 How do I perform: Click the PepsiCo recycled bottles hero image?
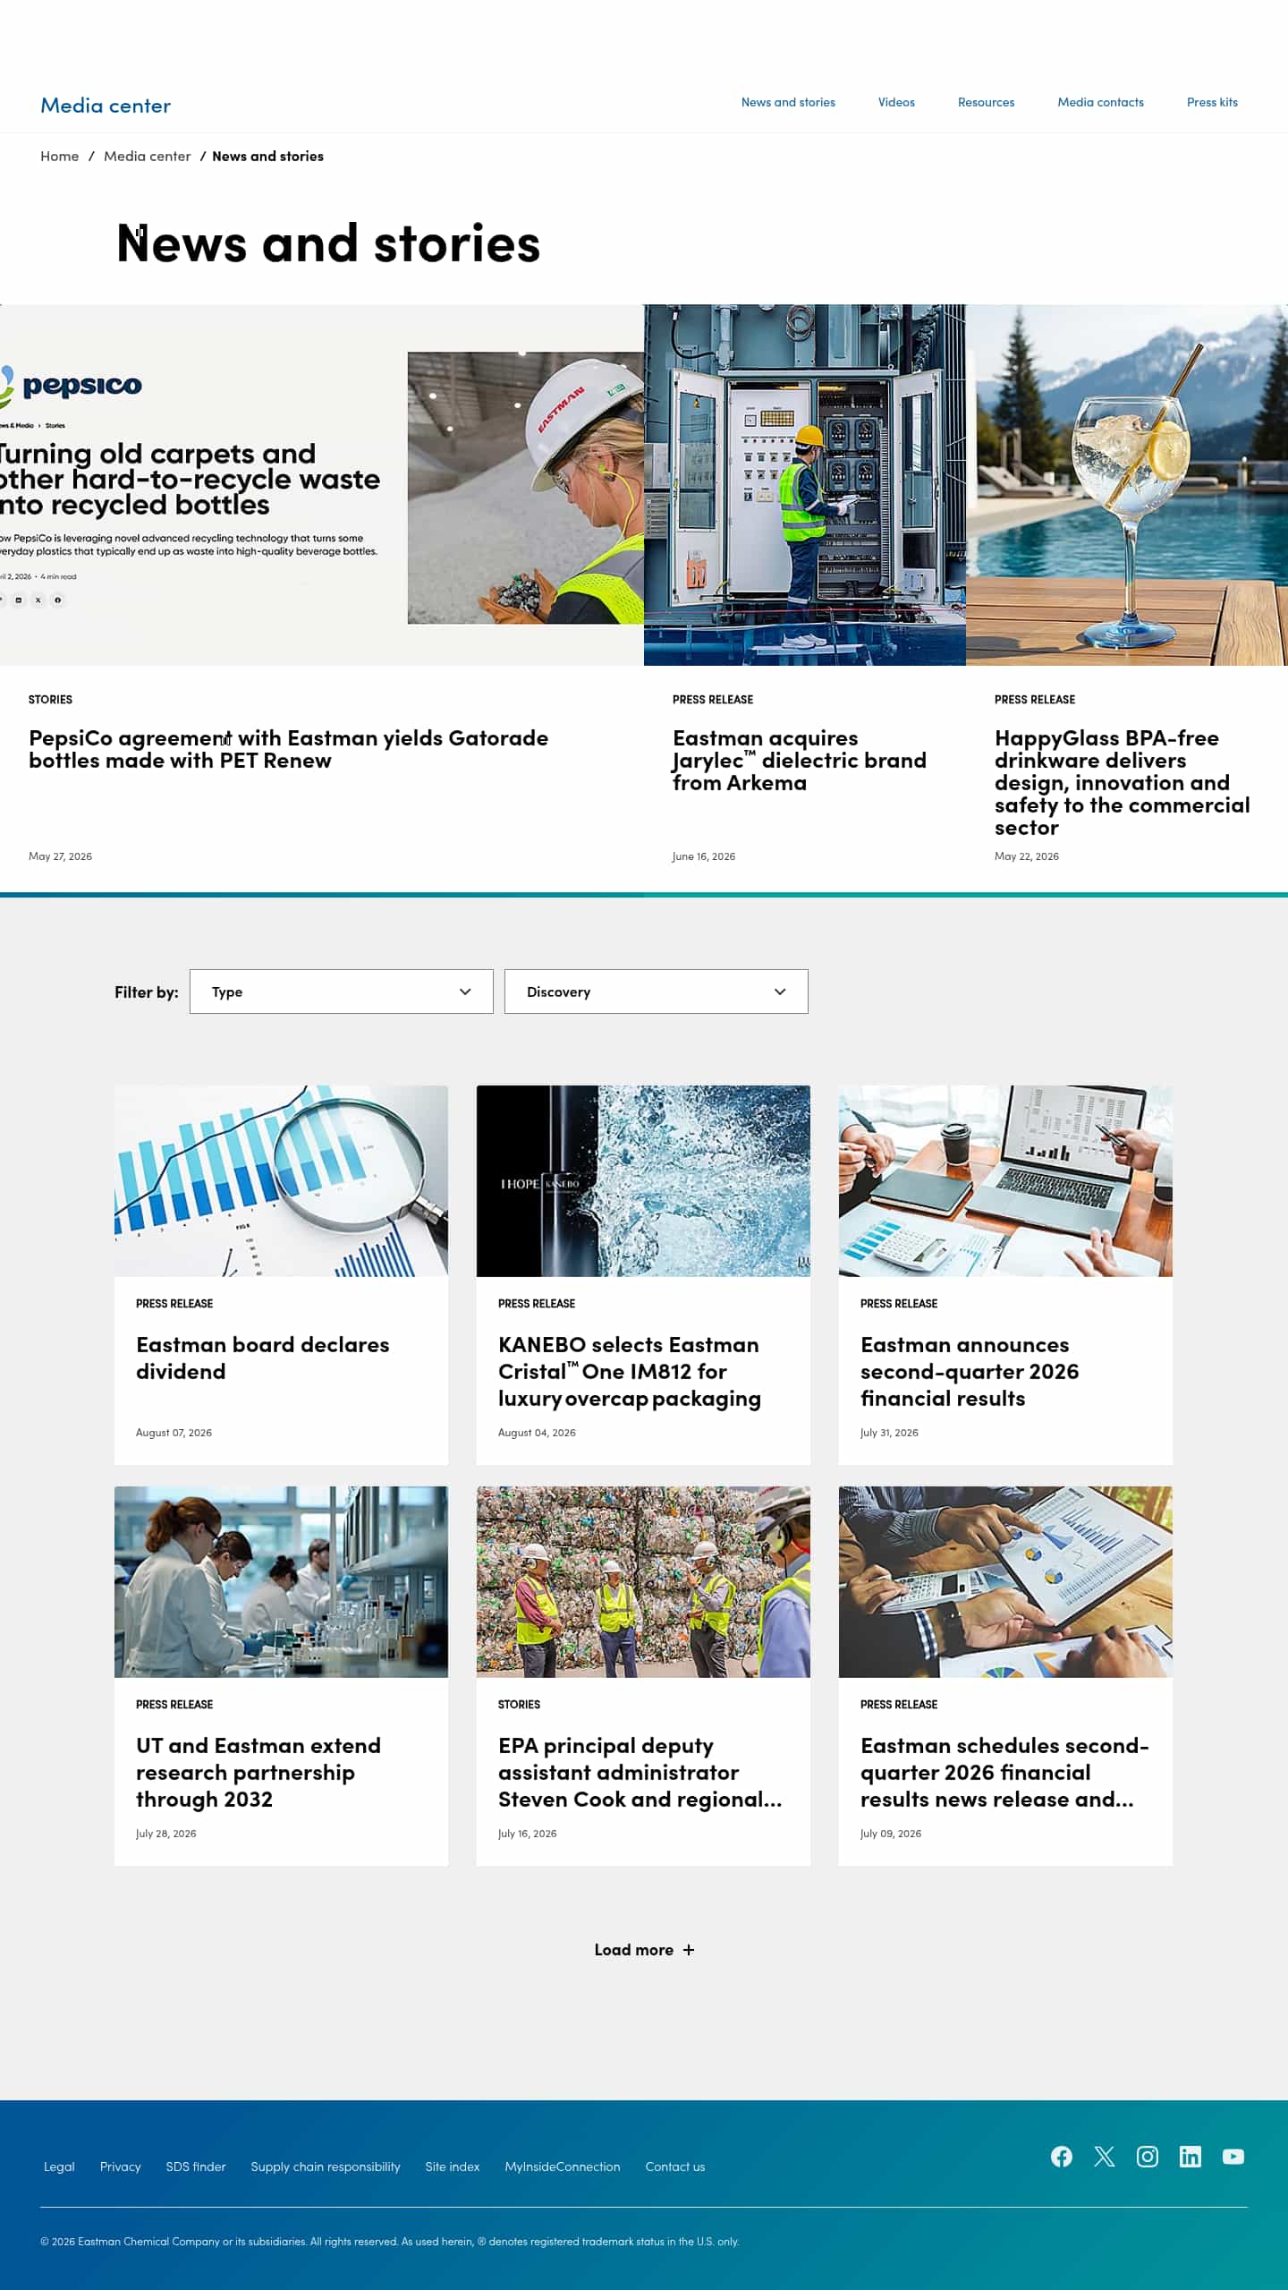pos(322,485)
